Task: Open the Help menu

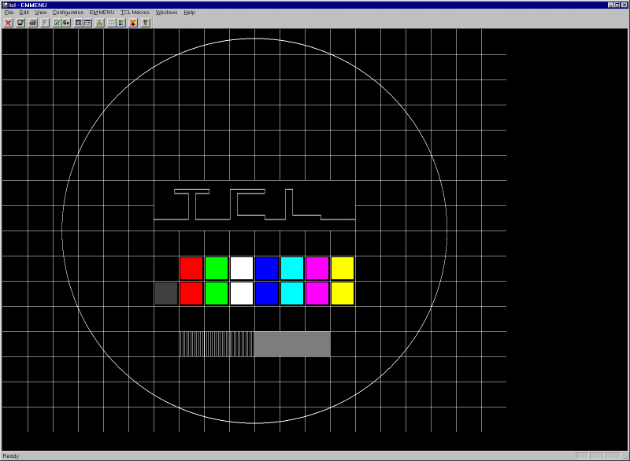Action: (190, 13)
